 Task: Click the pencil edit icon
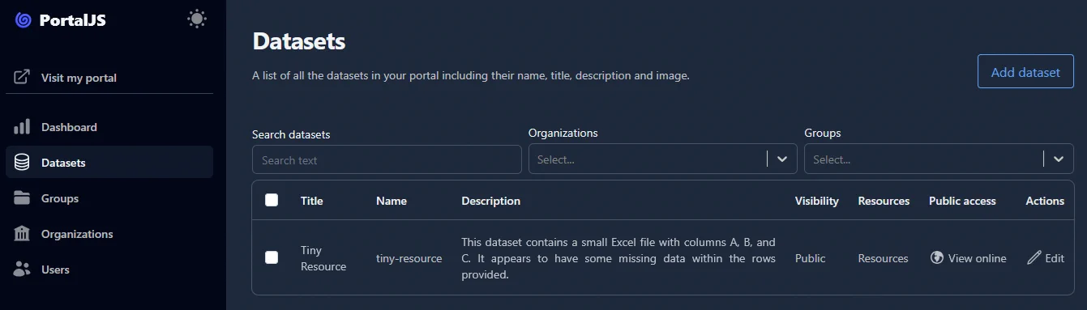click(x=1034, y=257)
